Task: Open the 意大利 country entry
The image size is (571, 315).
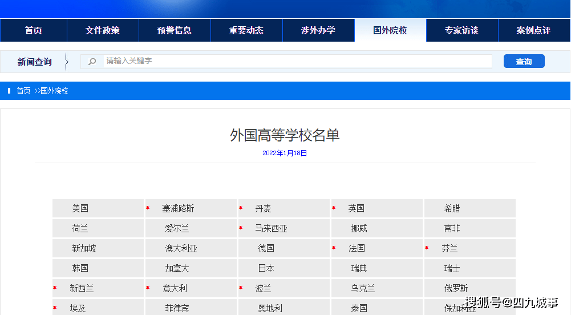Action: coord(175,288)
